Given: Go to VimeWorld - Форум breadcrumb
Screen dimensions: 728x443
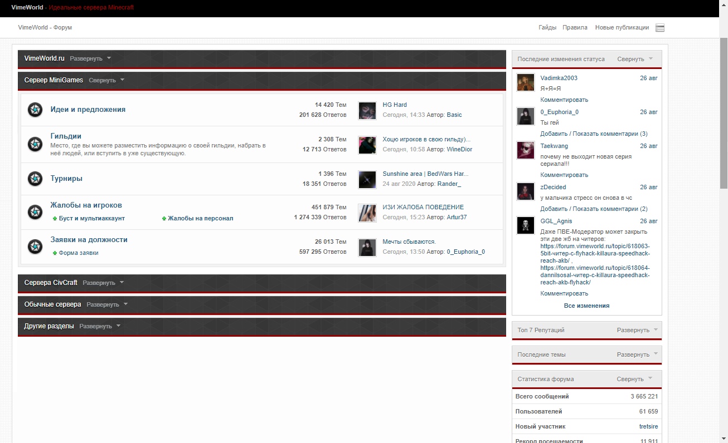Looking at the screenshot, I should pos(45,27).
